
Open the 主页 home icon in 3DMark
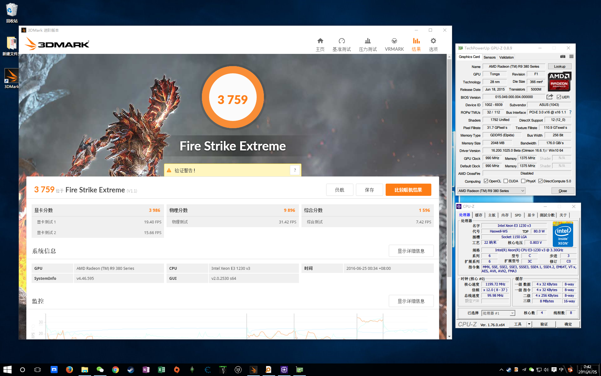coord(320,44)
